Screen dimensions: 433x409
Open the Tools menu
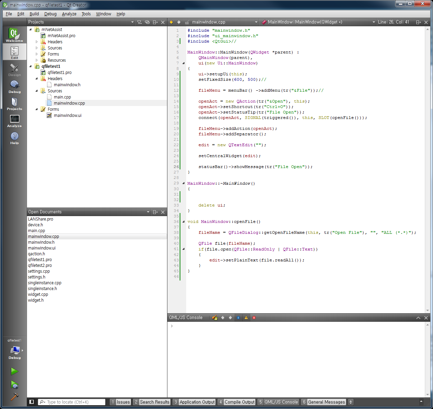click(x=86, y=14)
